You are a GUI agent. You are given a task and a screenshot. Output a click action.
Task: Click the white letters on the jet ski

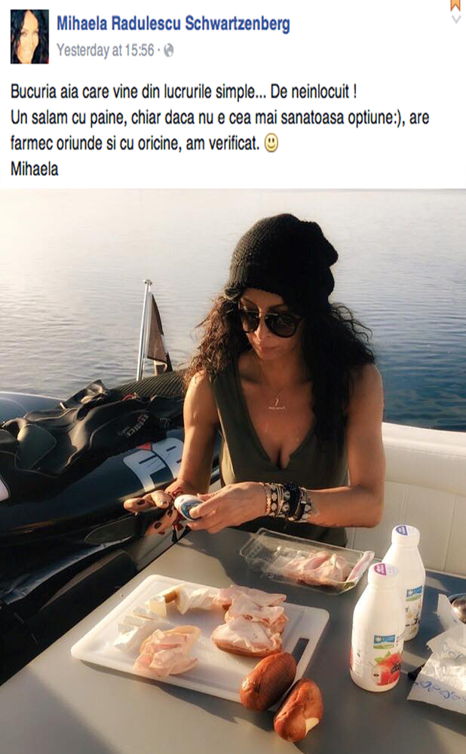click(153, 465)
